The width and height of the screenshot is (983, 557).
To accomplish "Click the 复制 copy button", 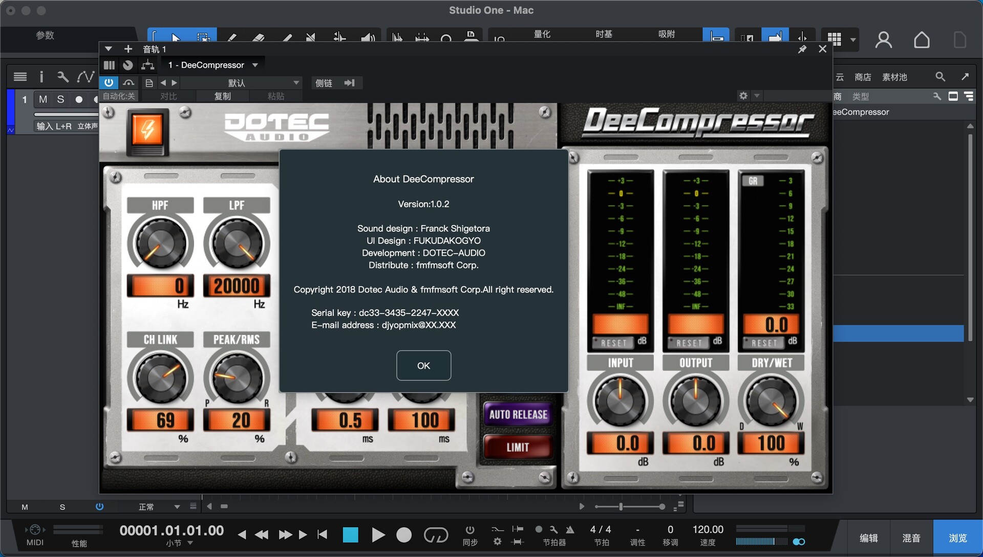I will [222, 96].
